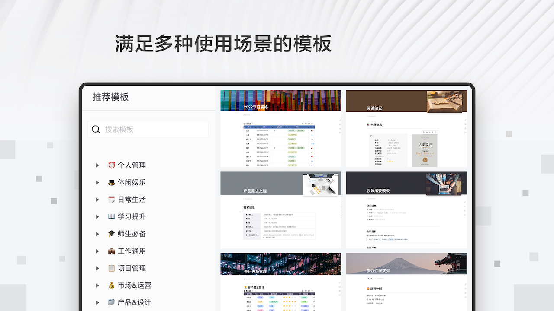
Task: Click the clipboard icon beside 项目管理
Action: 111,268
